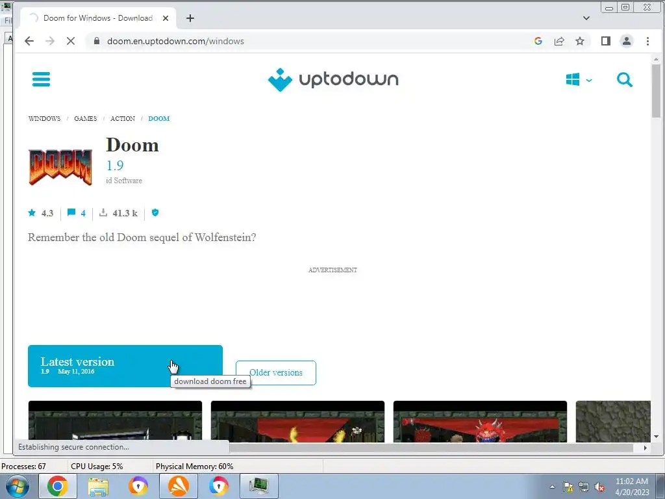Open the tab search dropdown arrow
Image resolution: width=665 pixels, height=499 pixels.
coord(586,18)
